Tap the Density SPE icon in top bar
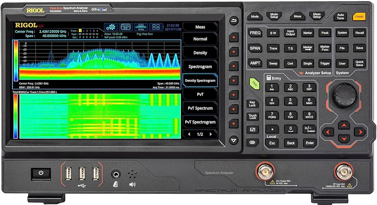This screenshot has width=377, height=205. [x=126, y=27]
